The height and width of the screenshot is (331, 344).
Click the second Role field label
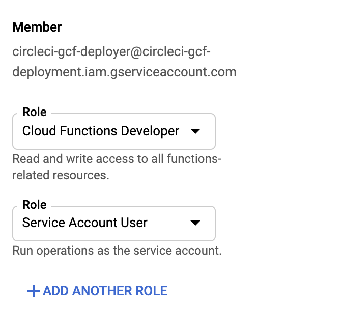coord(35,205)
